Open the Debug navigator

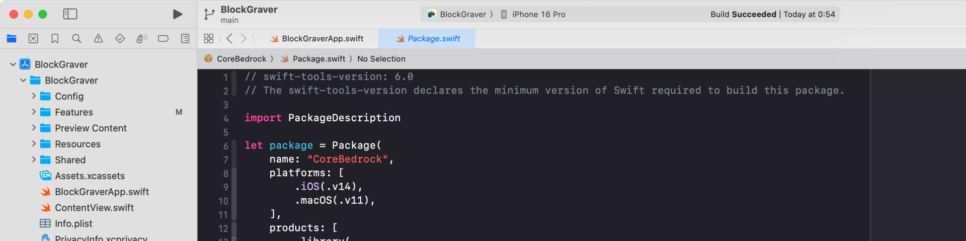(x=141, y=38)
